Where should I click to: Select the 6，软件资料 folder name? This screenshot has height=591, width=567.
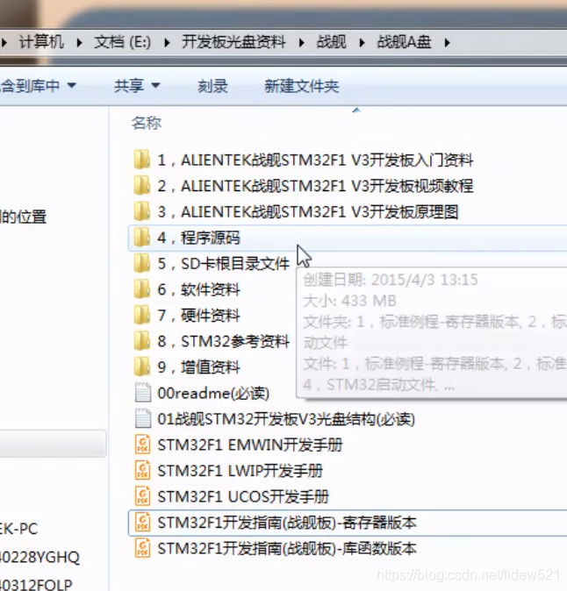click(199, 289)
